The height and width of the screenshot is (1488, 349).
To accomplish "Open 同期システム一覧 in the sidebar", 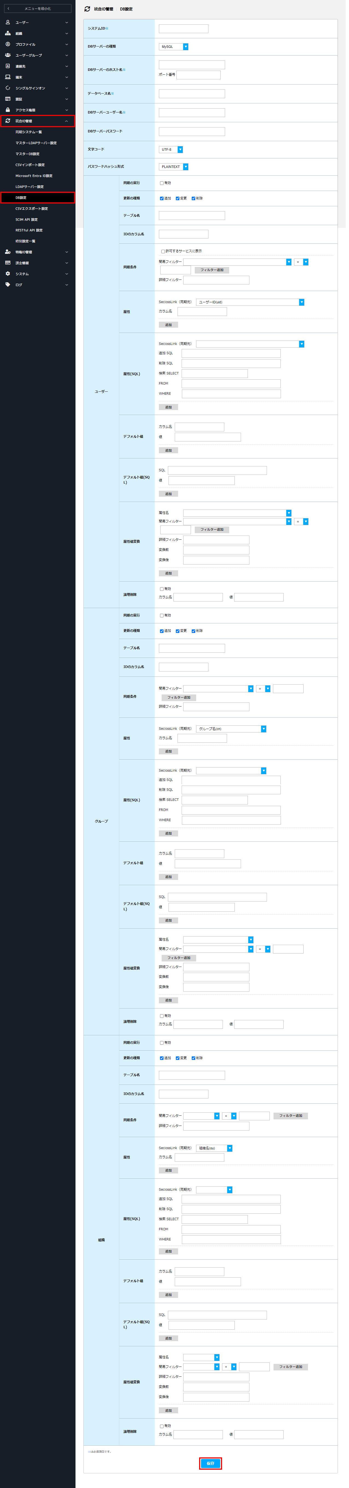I will point(29,132).
